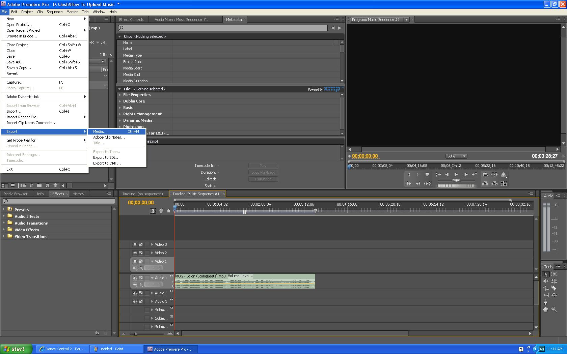The height and width of the screenshot is (354, 567).
Task: Click the Extract button in Program monitor
Action: (494, 184)
